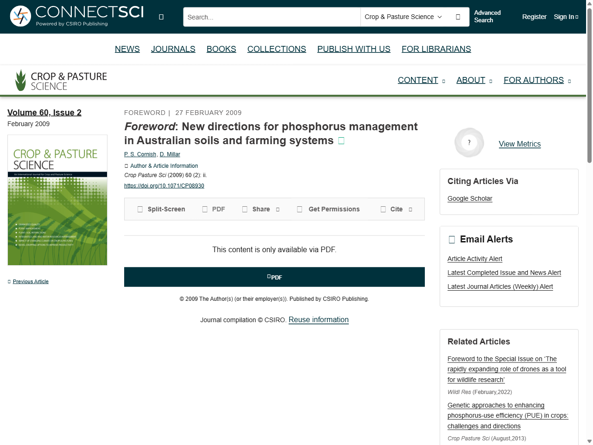Open the icon beside the ConnectSci logo

[x=161, y=17]
